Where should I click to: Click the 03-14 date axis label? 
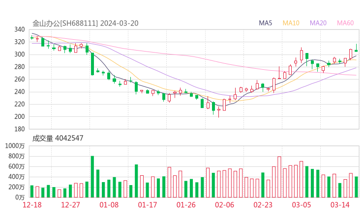pyautogui.click(x=340, y=205)
